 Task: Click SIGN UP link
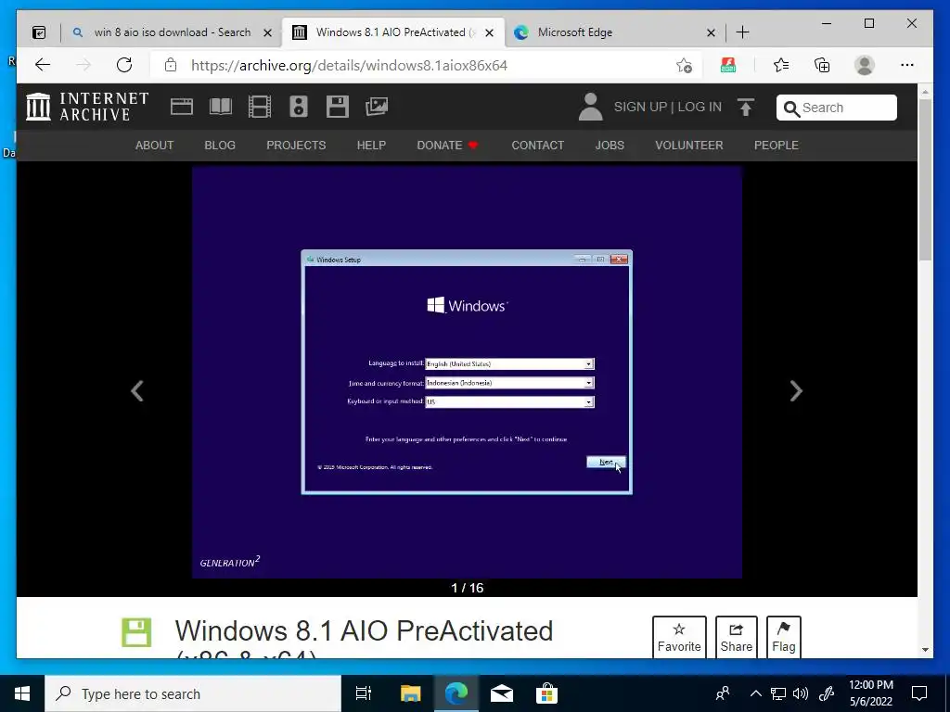[x=640, y=108]
